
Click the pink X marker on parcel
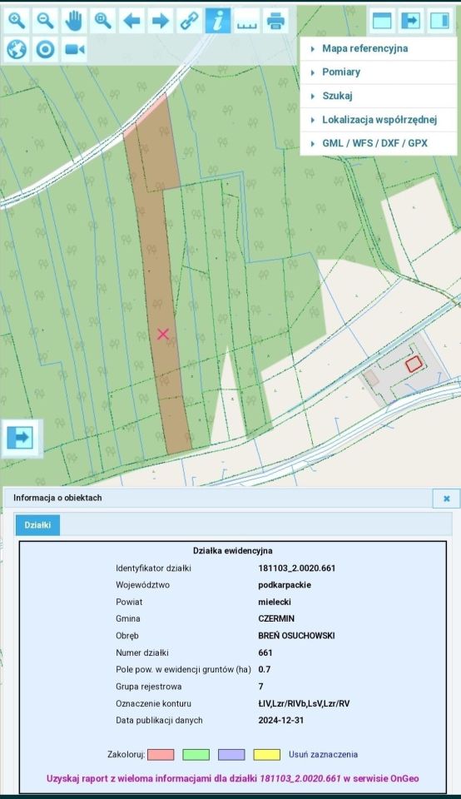(x=163, y=334)
